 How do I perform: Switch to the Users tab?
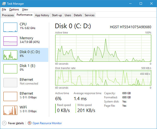68,15
